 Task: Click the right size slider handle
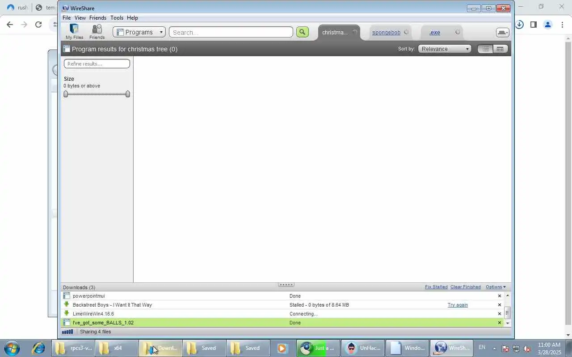(128, 94)
